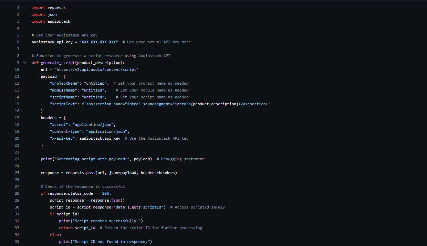Click comment '# Set your script name as needed'
This screenshot has height=246, width=427.
[152, 97]
